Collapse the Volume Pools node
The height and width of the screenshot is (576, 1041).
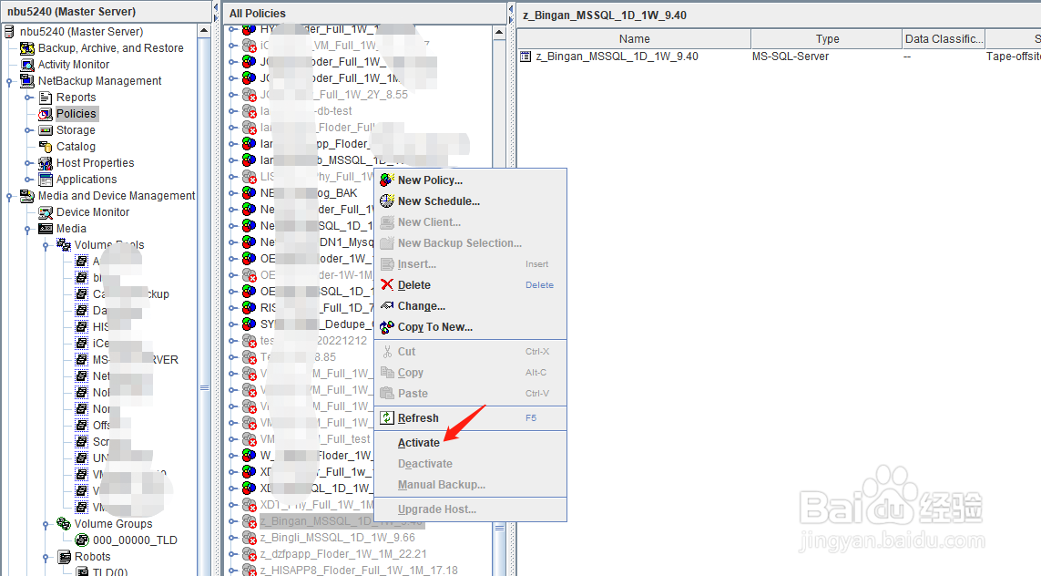coord(46,245)
